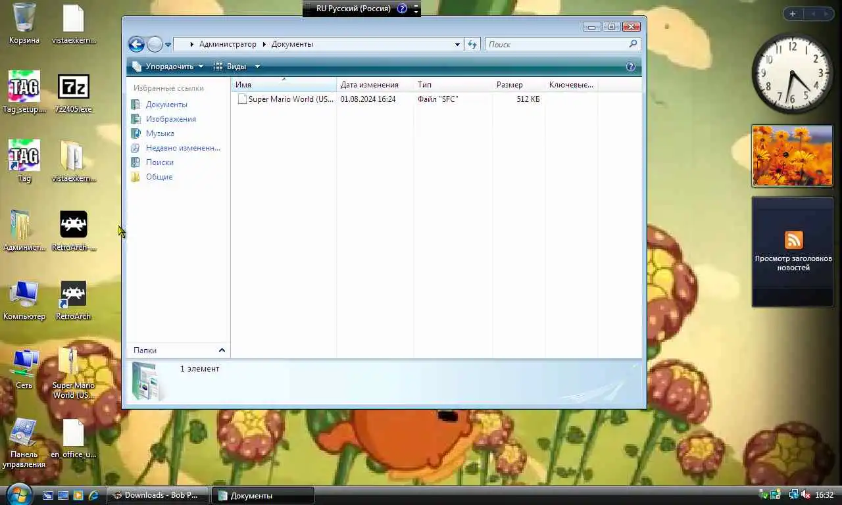The image size is (842, 505).
Task: Open the Windows Start orb
Action: coord(18,494)
